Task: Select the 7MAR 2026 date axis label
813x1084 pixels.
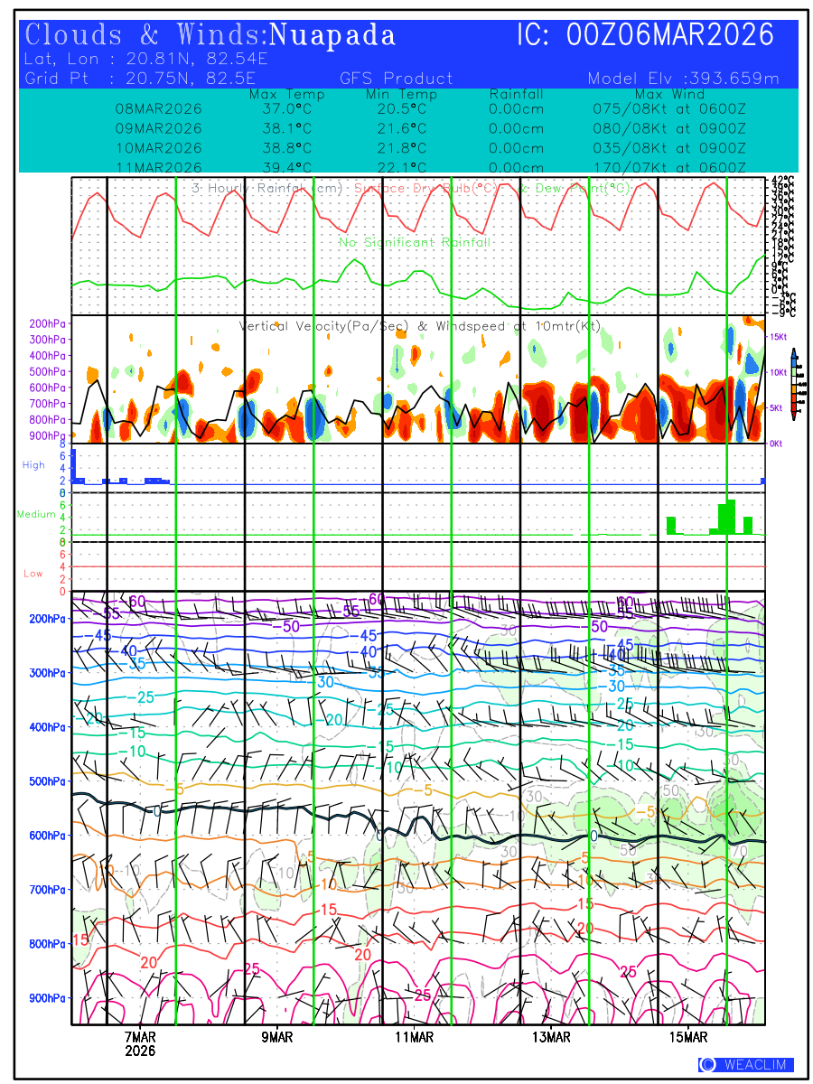Action: pos(140,1043)
